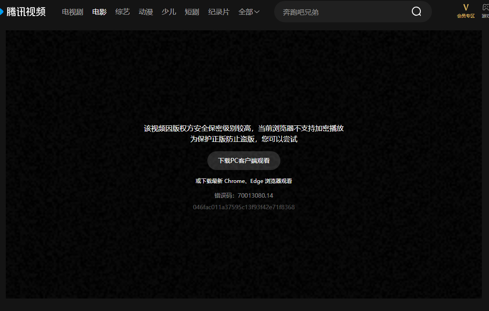This screenshot has width=489, height=311.
Task: Open the 少儿 category
Action: (x=168, y=12)
